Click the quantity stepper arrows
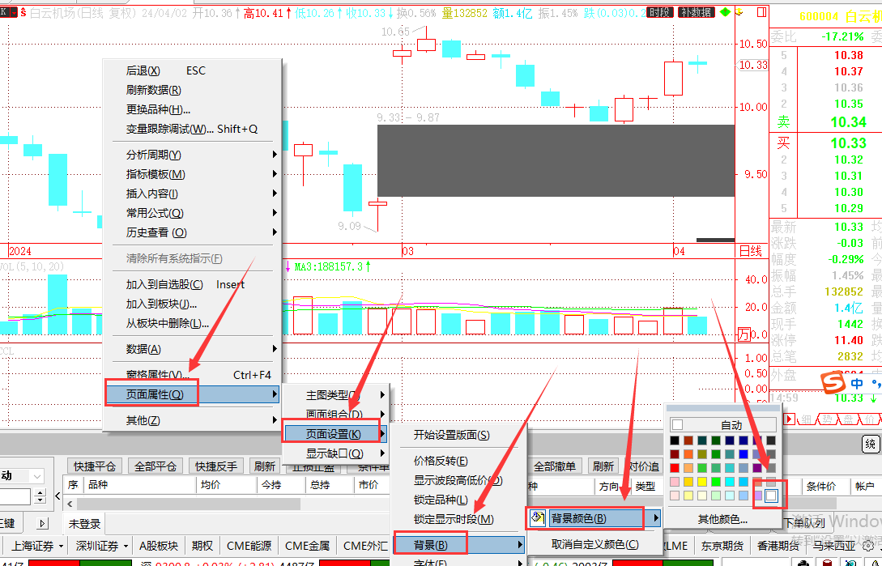Image resolution: width=882 pixels, height=566 pixels. point(40,496)
